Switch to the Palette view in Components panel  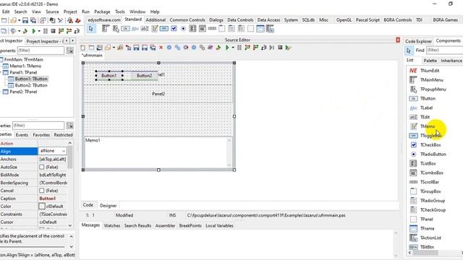pos(430,61)
